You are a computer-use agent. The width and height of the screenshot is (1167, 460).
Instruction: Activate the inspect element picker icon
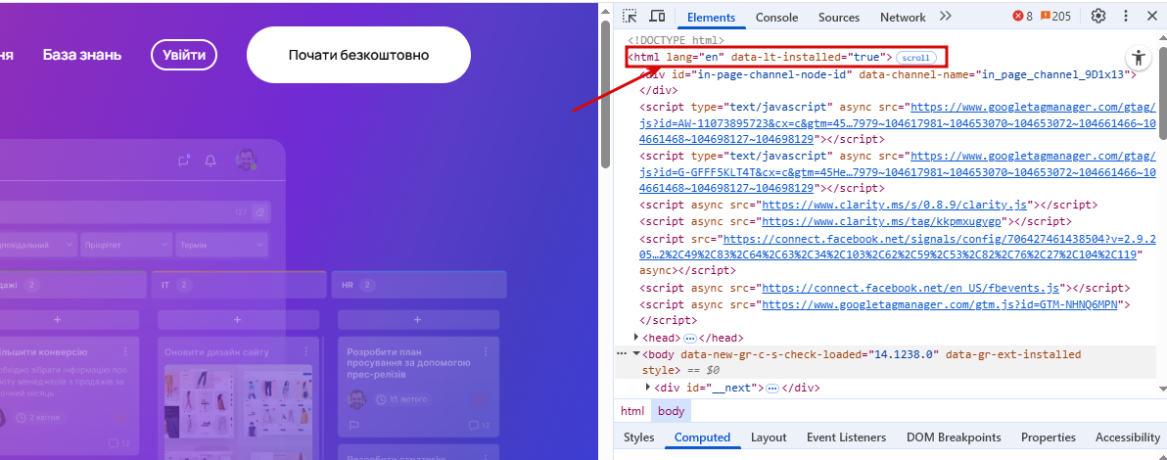tap(630, 16)
